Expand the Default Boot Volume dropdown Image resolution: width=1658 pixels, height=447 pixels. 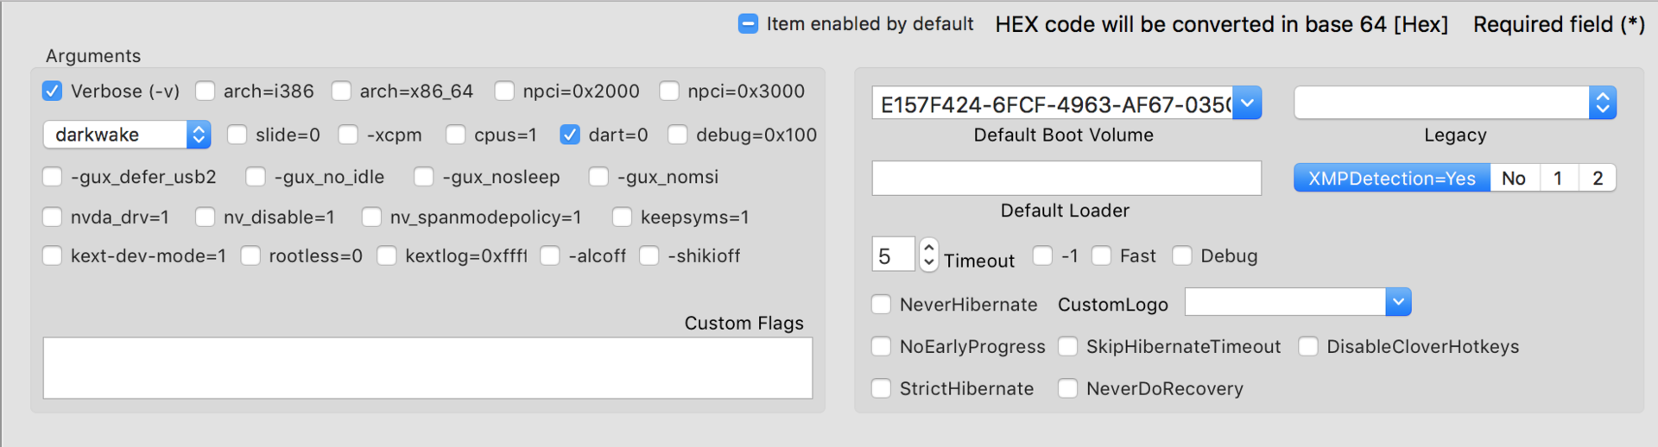click(x=1247, y=104)
